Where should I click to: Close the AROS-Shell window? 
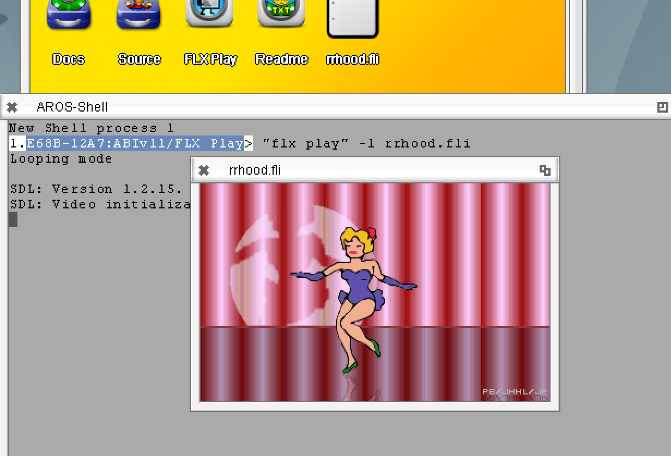12,107
